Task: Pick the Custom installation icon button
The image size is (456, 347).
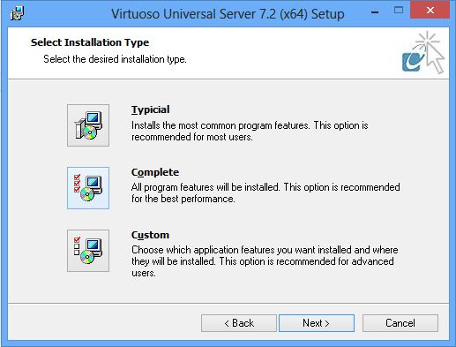Action: tap(88, 251)
